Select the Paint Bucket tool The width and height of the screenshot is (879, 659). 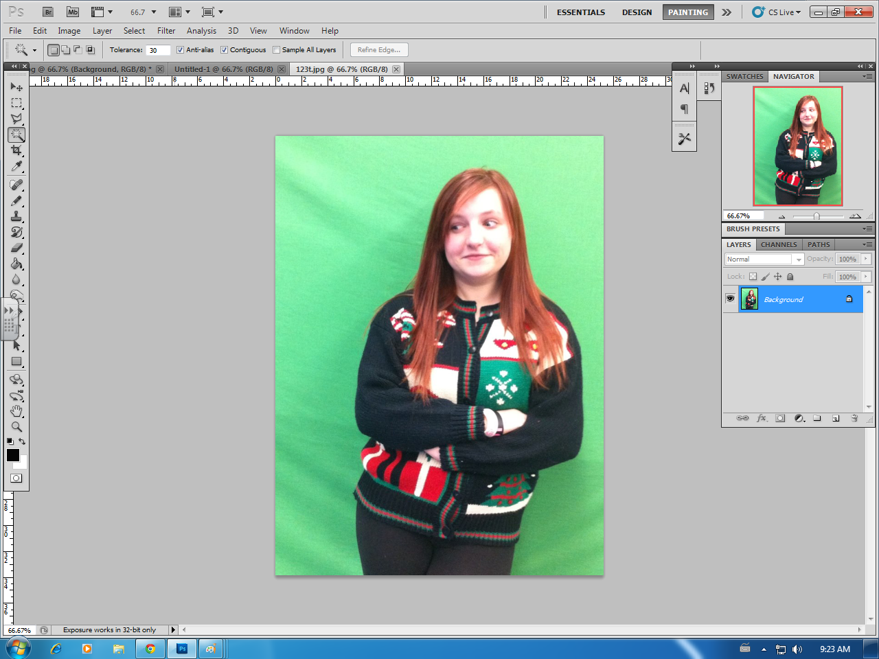[x=16, y=264]
